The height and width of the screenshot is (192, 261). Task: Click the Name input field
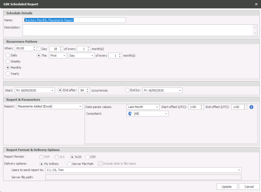(74, 20)
